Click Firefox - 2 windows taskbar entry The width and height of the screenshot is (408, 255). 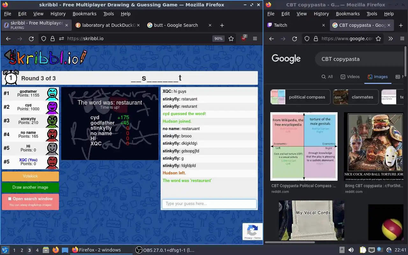tap(101, 250)
